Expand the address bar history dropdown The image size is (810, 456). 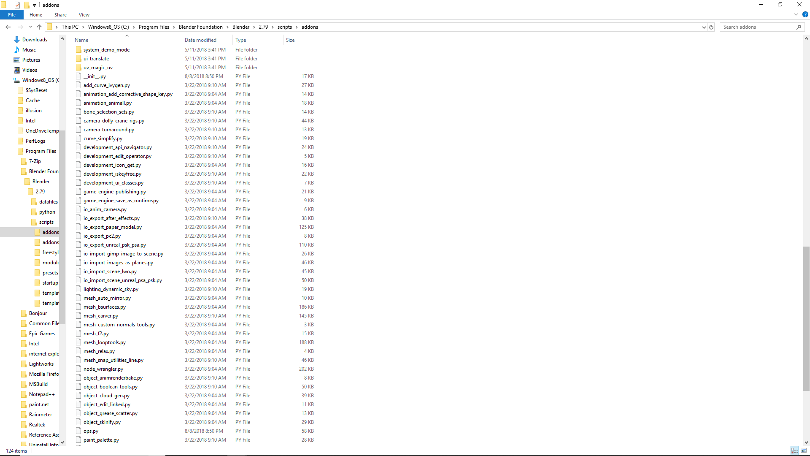704,27
